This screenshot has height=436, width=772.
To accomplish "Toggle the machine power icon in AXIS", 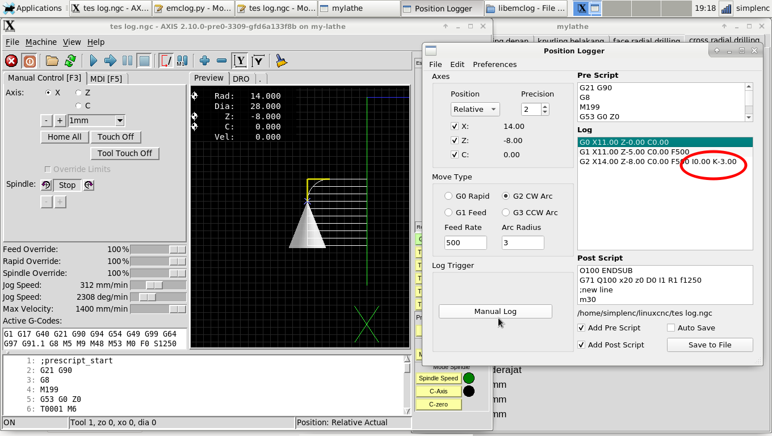I will point(30,61).
